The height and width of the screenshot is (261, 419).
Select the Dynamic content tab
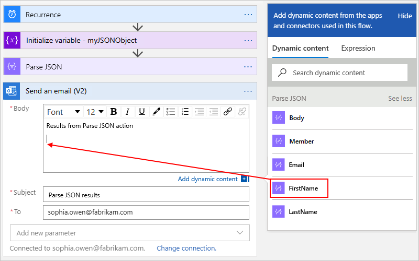[301, 48]
